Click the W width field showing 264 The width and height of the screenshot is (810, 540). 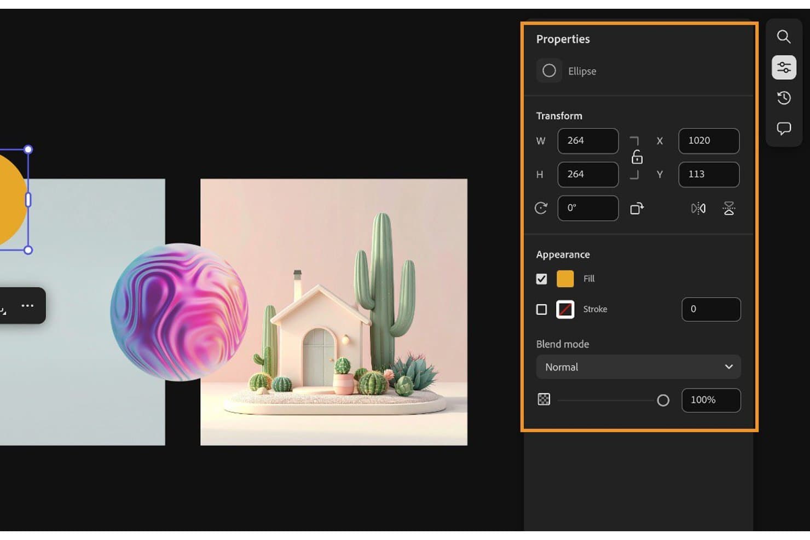(588, 141)
